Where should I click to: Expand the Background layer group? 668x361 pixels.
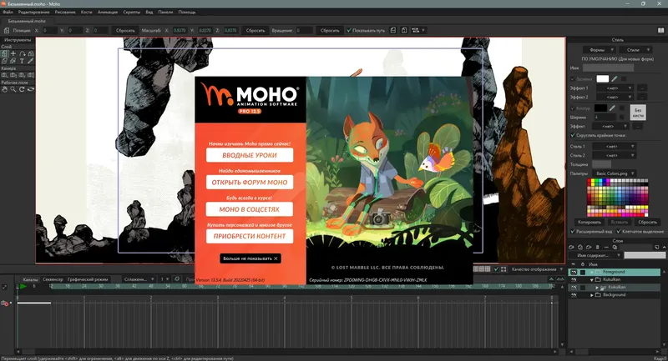pos(592,295)
